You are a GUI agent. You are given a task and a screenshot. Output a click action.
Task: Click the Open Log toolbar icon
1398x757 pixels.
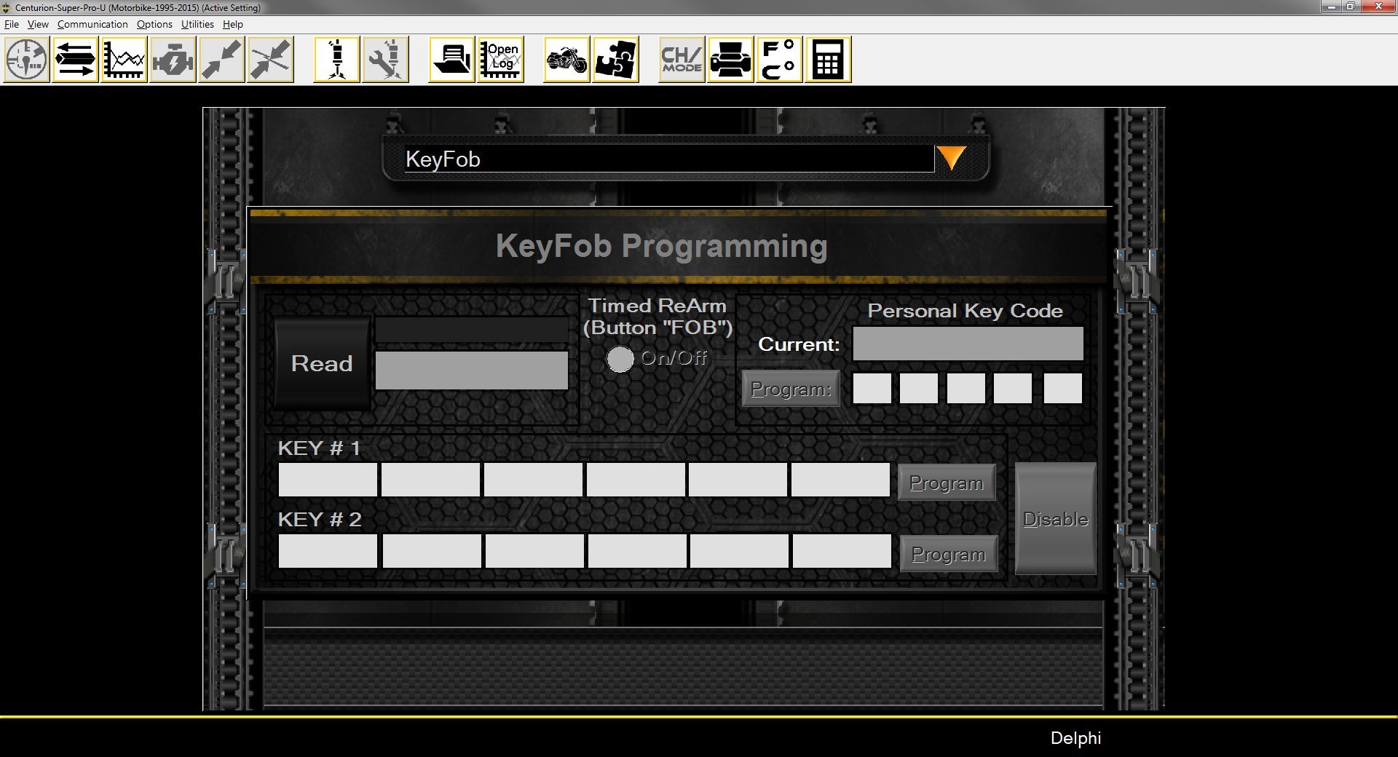[500, 60]
